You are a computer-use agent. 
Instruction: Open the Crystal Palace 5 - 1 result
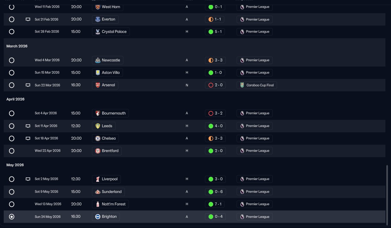tap(215, 32)
